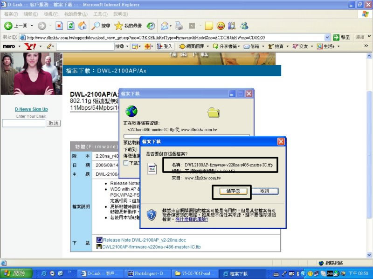
Task: Go to the Home page icon
Action: point(83,26)
